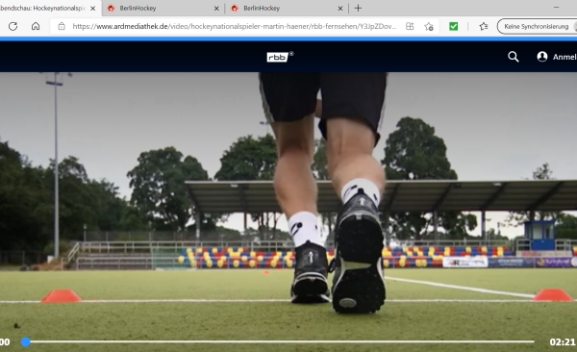Close the first BerlinHockey tab
Viewport: 577px width, 352px height.
click(216, 8)
